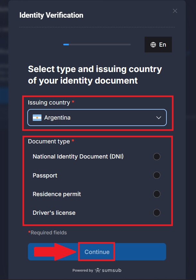Image resolution: width=196 pixels, height=280 pixels.
Task: Click the Identity Verification title
Action: point(51,15)
